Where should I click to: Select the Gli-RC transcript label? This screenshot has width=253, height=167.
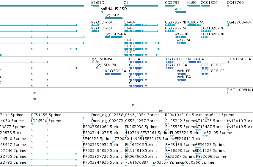point(129,40)
